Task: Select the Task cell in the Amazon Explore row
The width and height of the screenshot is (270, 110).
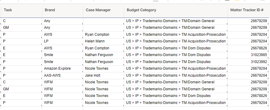Action: (22, 68)
